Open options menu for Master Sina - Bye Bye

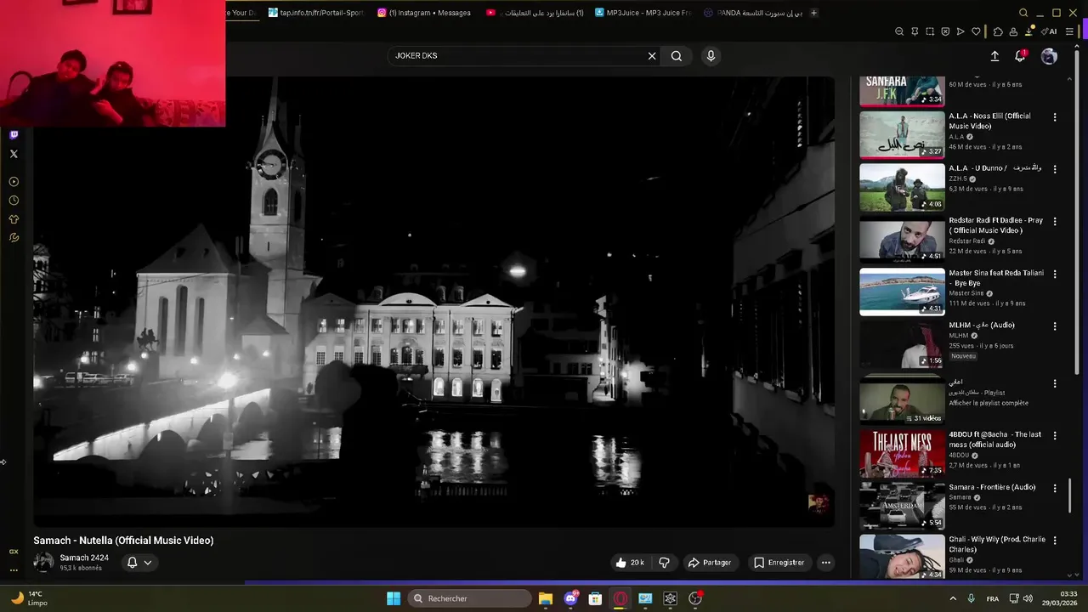tap(1055, 275)
